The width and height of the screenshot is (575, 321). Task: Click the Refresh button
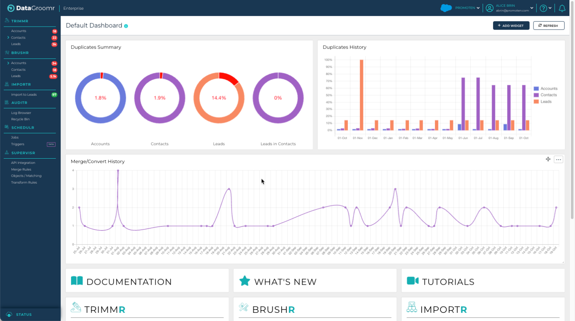pos(548,25)
